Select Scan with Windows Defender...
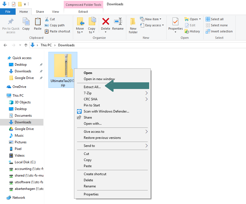Screen dimensions: 246x204 tap(106, 111)
